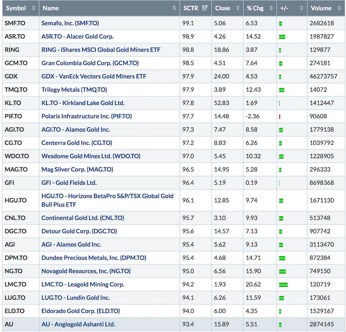Click the red change bar for PIF.TO
346x332 pixels.
pos(279,117)
